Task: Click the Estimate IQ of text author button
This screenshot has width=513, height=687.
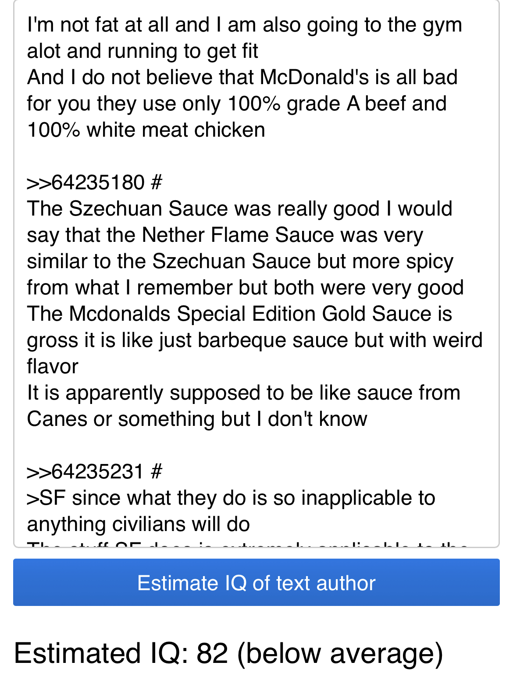Action: pos(256,582)
